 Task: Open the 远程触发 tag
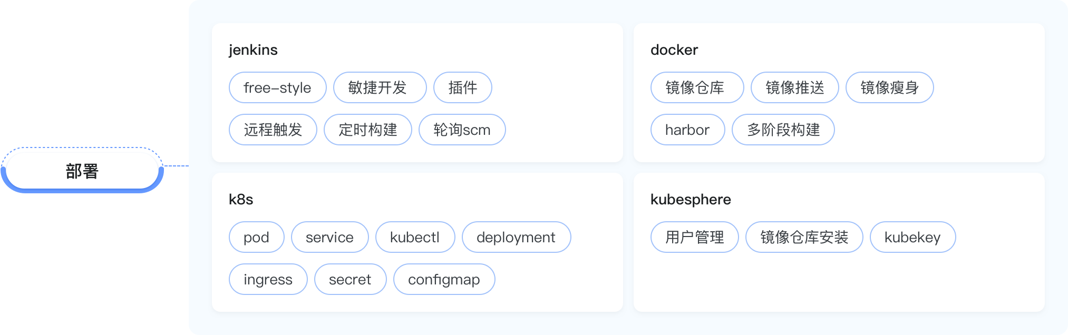(273, 130)
